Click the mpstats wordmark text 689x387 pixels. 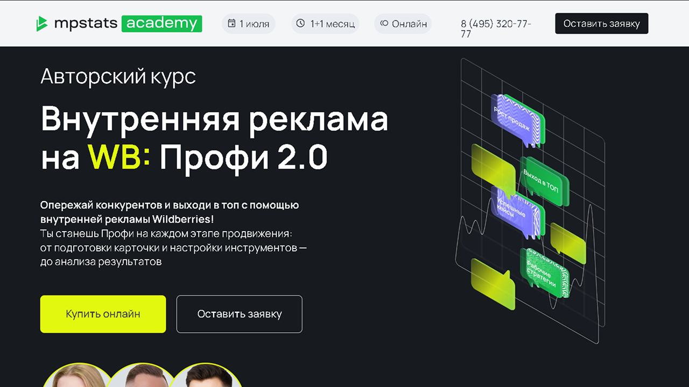[x=85, y=24]
